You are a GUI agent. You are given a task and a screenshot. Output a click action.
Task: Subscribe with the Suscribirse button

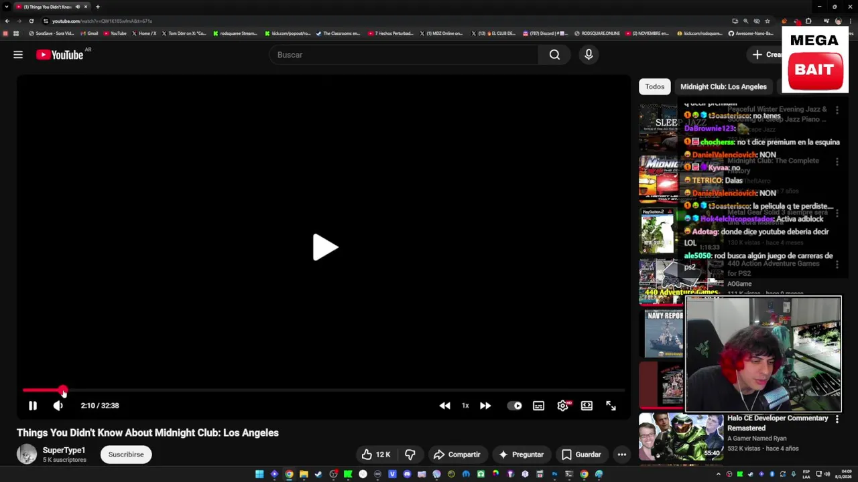point(126,455)
